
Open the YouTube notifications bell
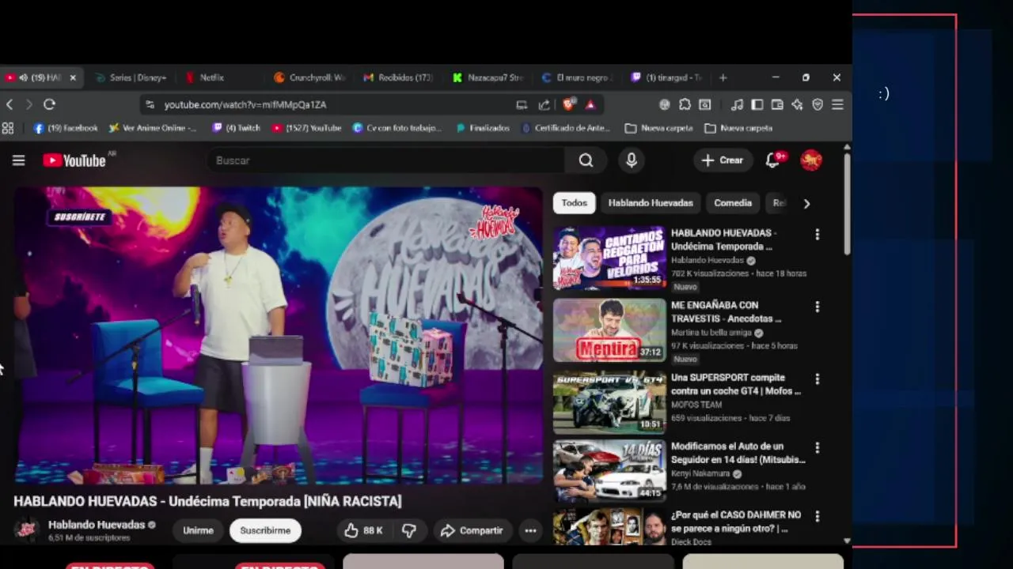pos(773,160)
